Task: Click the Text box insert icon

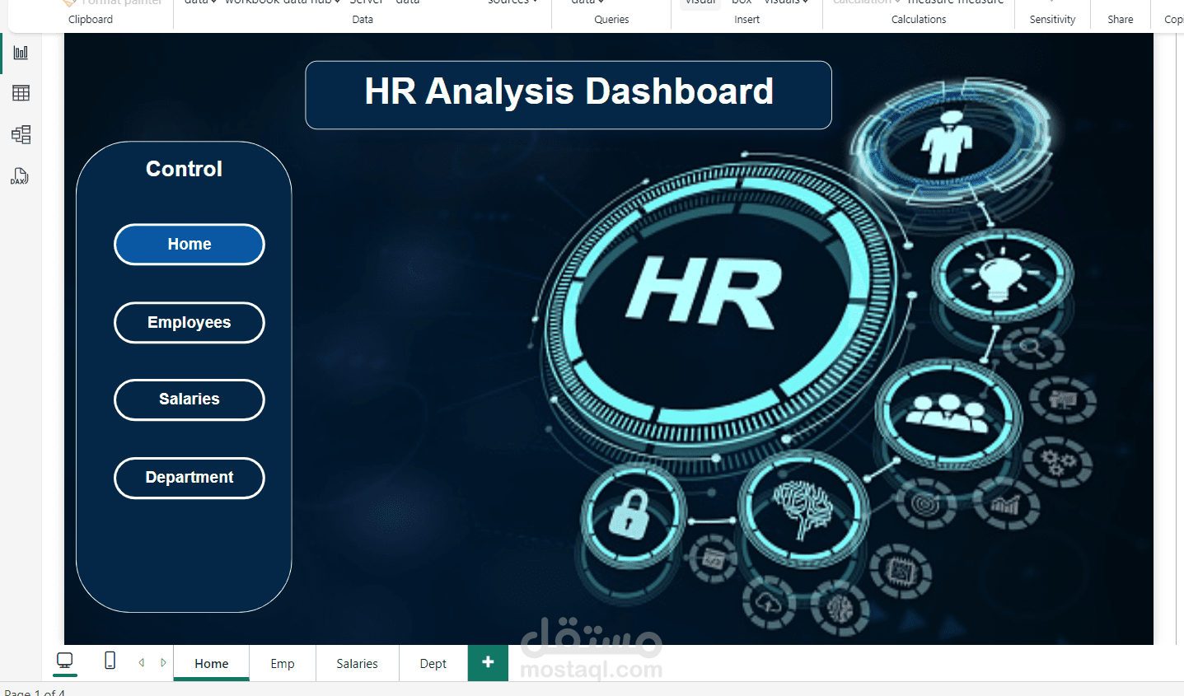Action: point(741,3)
